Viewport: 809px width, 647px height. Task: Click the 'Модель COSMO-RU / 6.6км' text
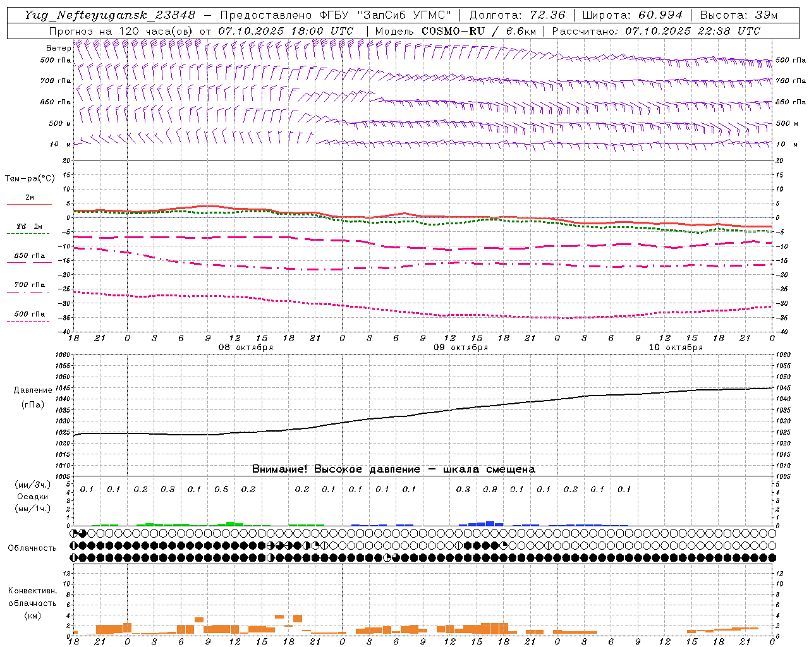point(455,31)
